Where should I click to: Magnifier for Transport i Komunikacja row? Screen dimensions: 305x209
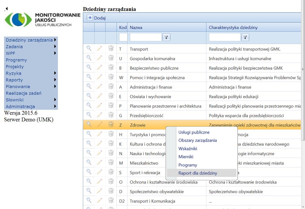pos(89,200)
